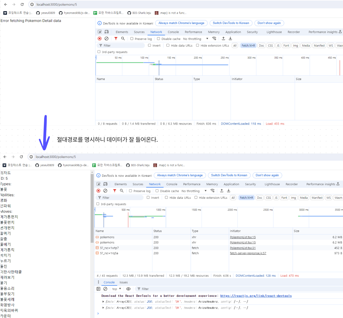Switch to Sources tab in top DevTools
Screen dimensions: 343x318
pos(139,32)
